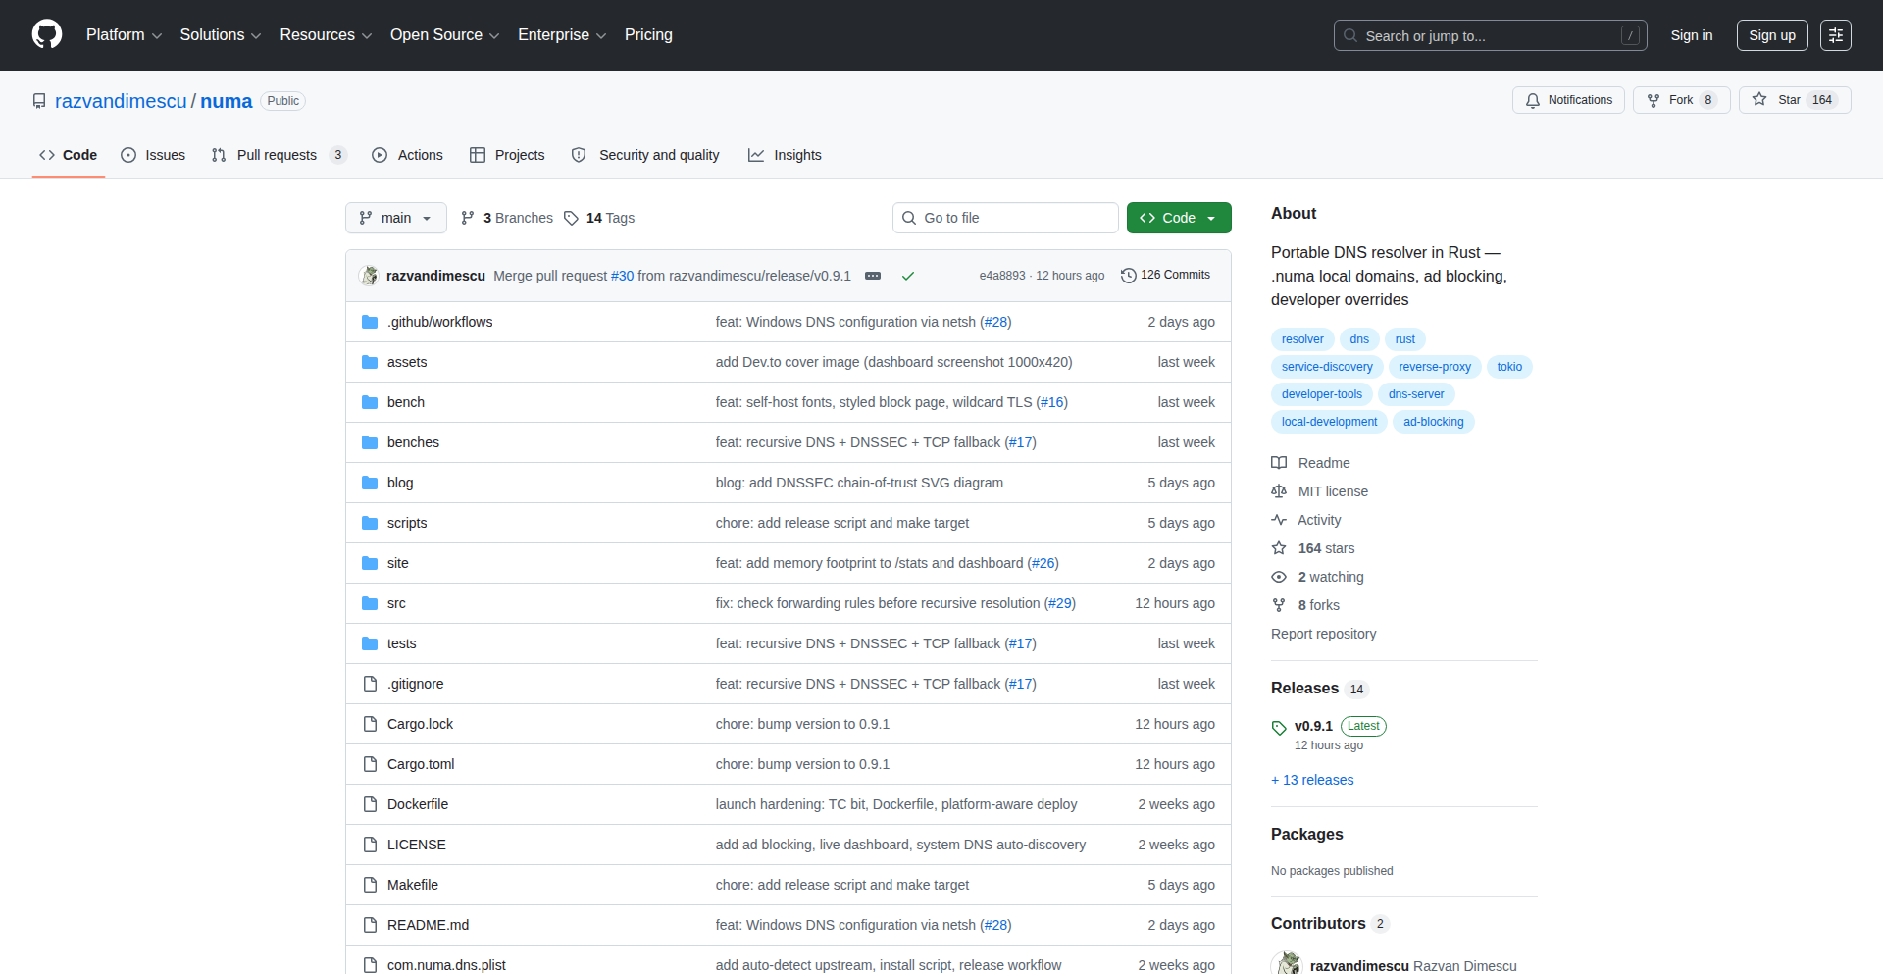The image size is (1883, 974).
Task: Click the Notifications bell button
Action: coord(1568,100)
